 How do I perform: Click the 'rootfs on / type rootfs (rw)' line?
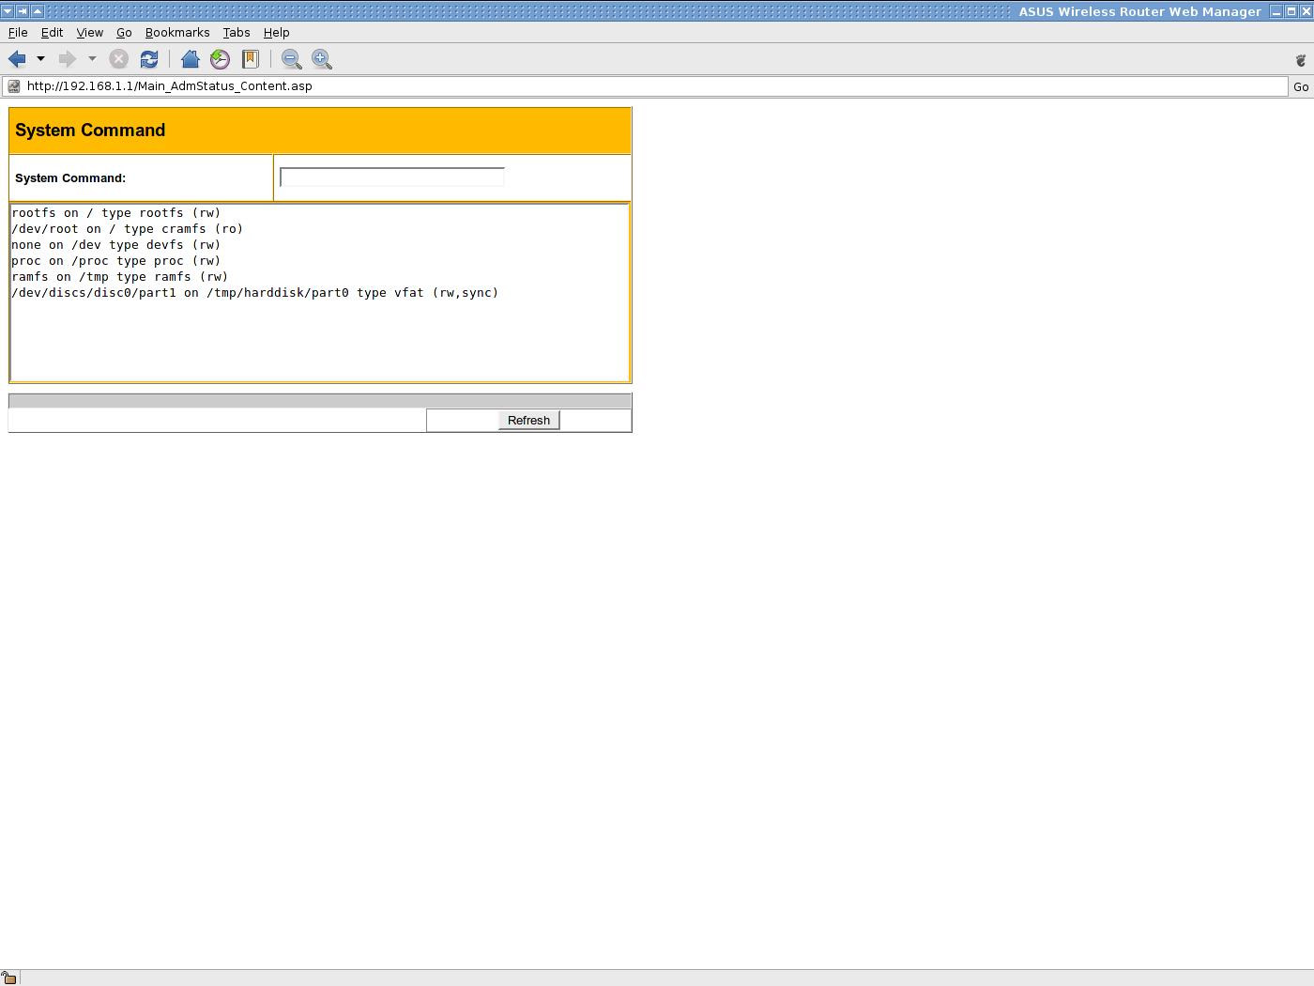[x=116, y=213]
